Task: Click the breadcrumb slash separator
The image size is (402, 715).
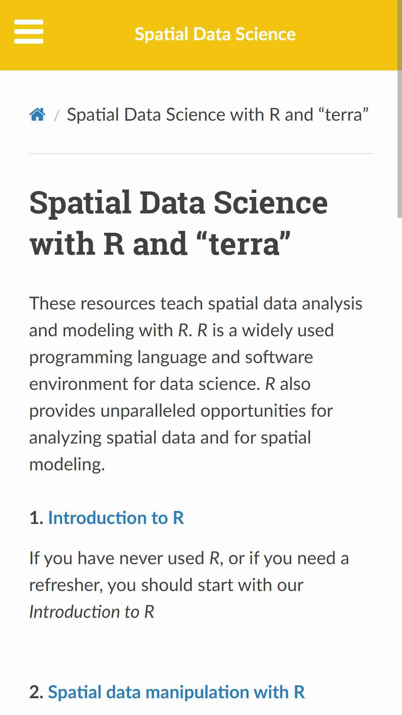Action: [x=57, y=115]
